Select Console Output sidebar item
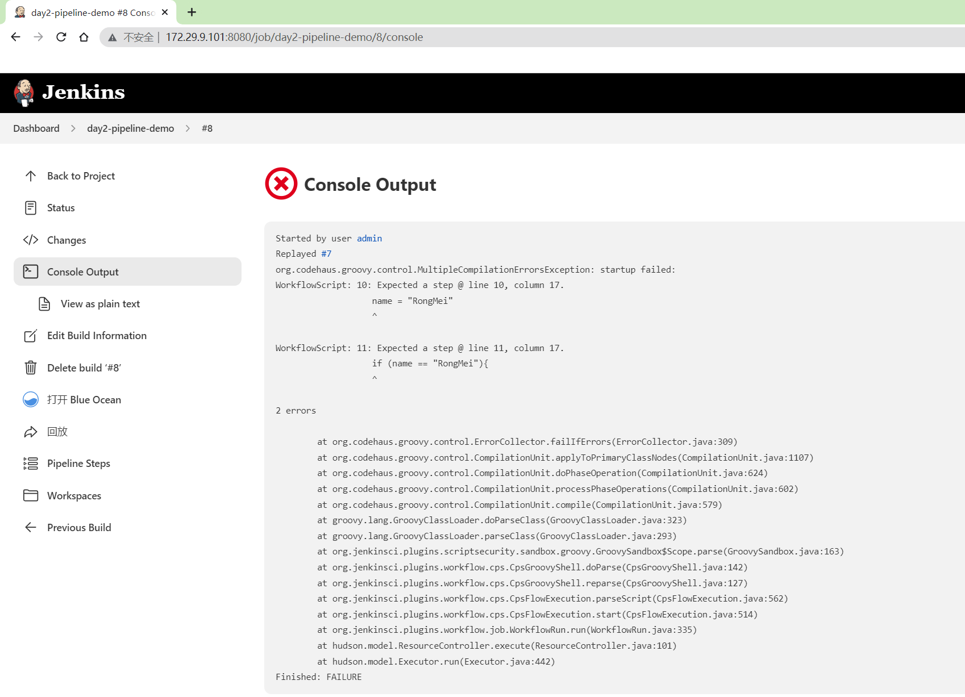This screenshot has width=965, height=697. [x=127, y=272]
